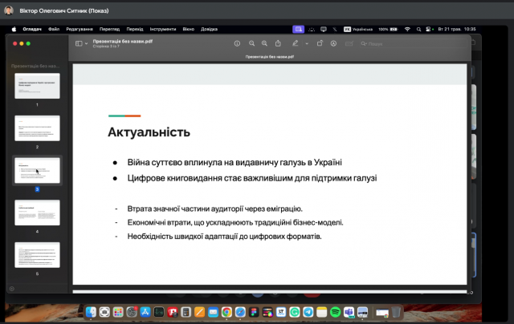Open Control Center icon in menu bar
This screenshot has height=324, width=514.
pos(429,29)
